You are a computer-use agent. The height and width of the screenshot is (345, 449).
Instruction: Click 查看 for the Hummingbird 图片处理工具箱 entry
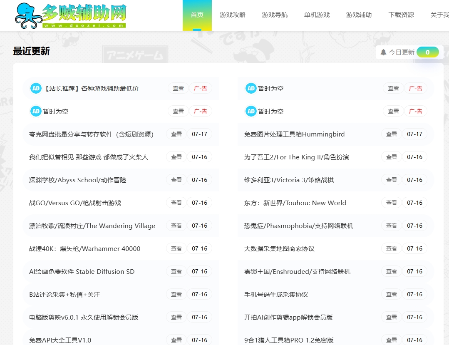click(x=391, y=134)
